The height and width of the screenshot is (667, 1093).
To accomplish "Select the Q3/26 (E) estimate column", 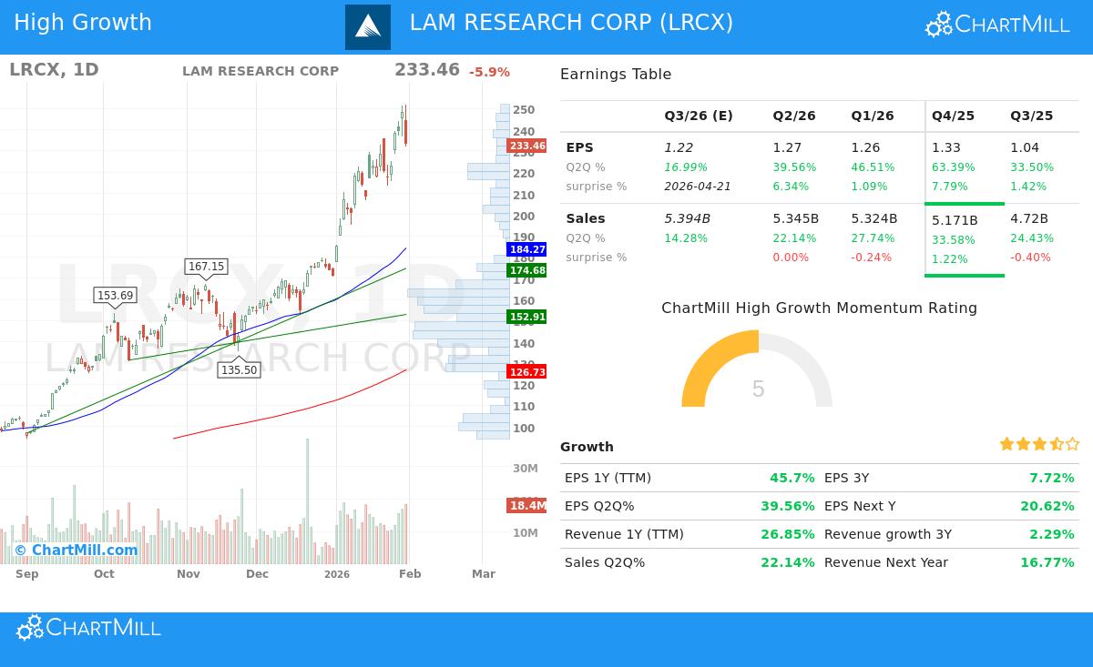I will (698, 116).
